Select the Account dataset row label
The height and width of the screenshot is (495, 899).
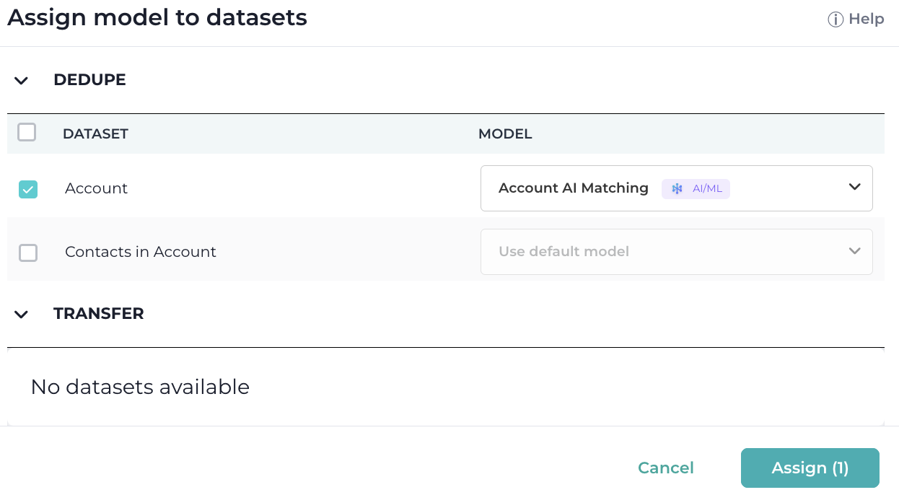point(96,188)
